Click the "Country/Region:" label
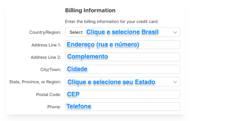Viewport: 231px width, 121px height. click(45, 32)
